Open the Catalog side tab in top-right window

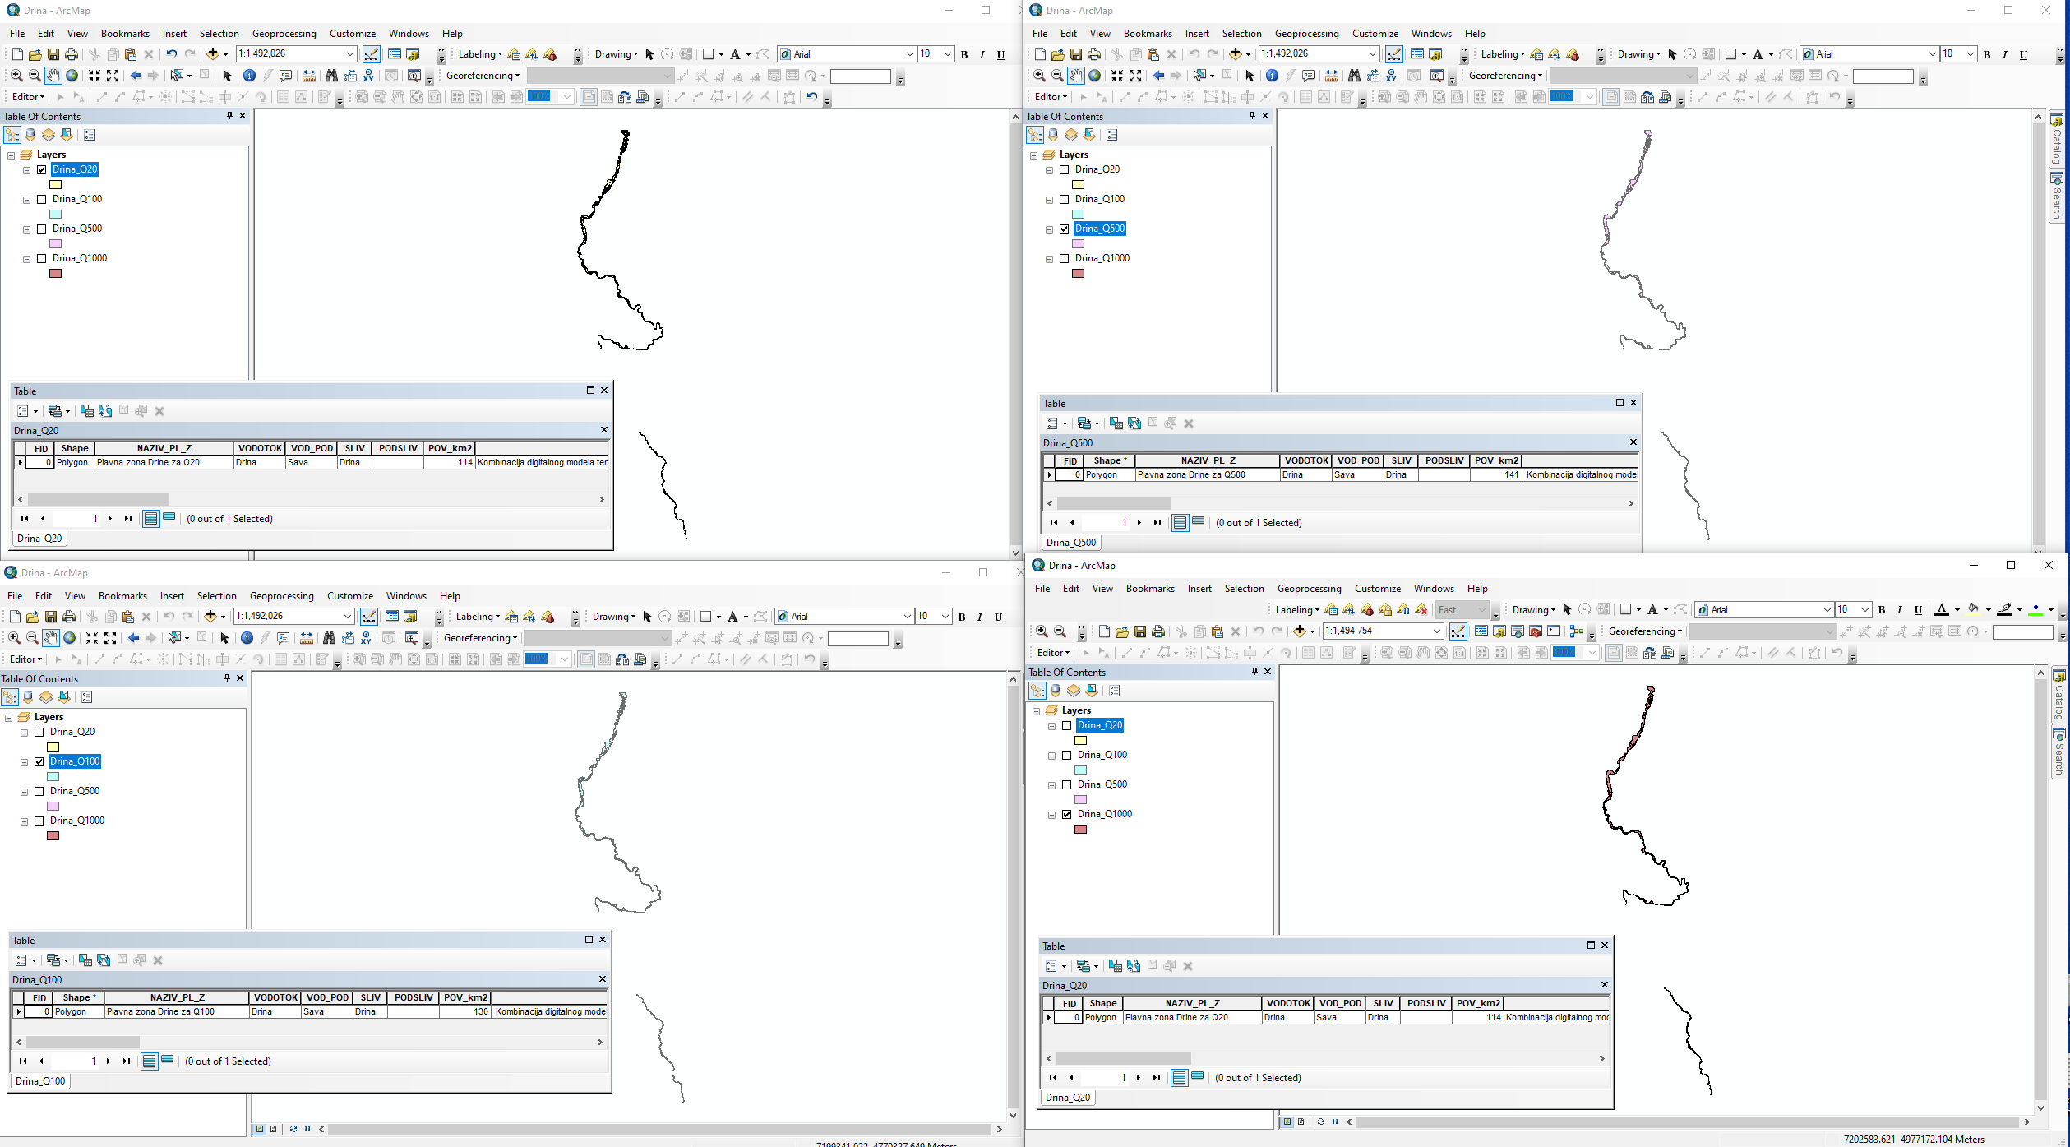pyautogui.click(x=2057, y=140)
